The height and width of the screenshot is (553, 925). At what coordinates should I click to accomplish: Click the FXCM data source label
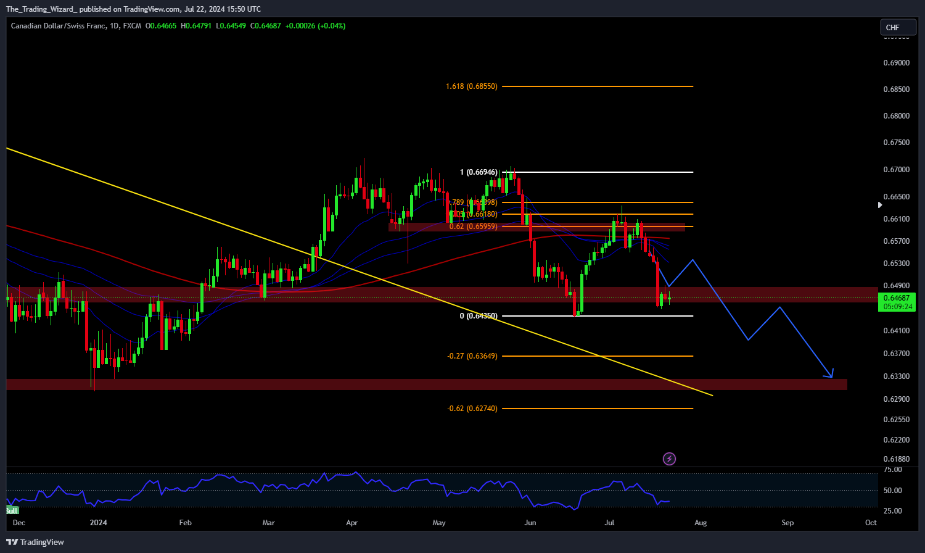[x=132, y=26]
